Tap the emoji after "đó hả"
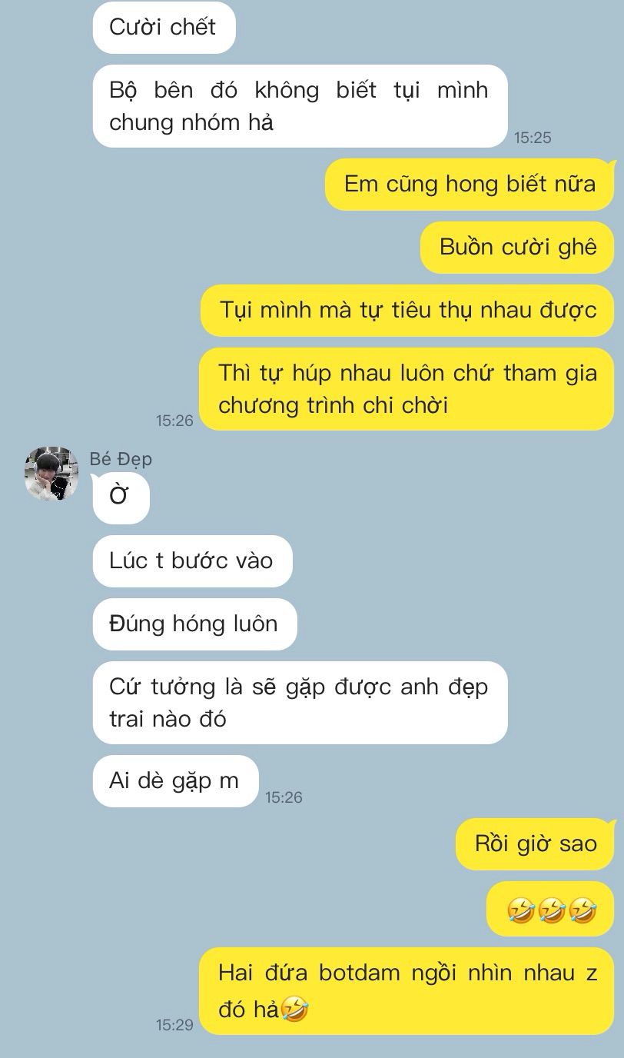624x1058 pixels. tap(294, 1008)
